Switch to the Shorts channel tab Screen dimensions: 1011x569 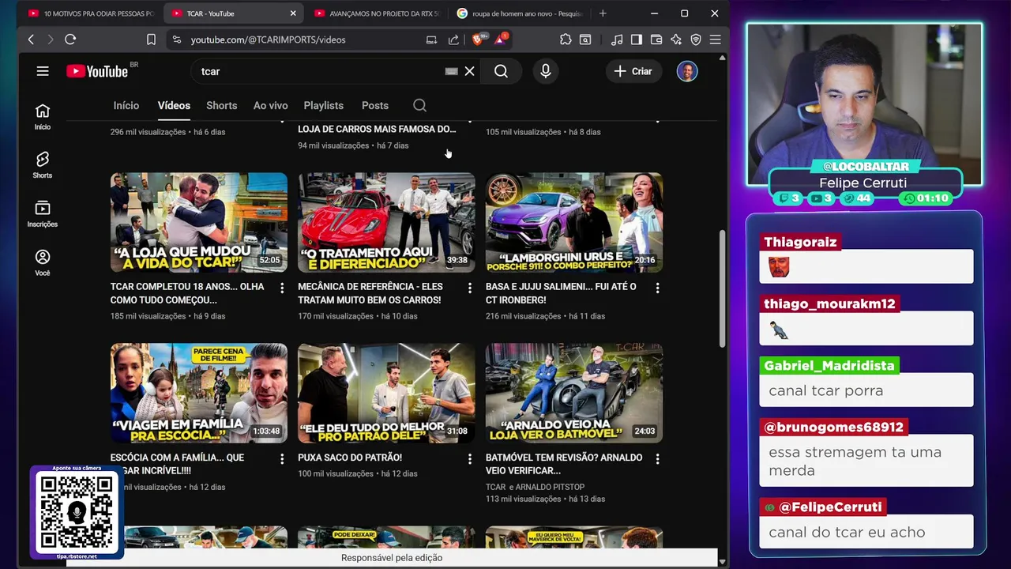pos(222,105)
